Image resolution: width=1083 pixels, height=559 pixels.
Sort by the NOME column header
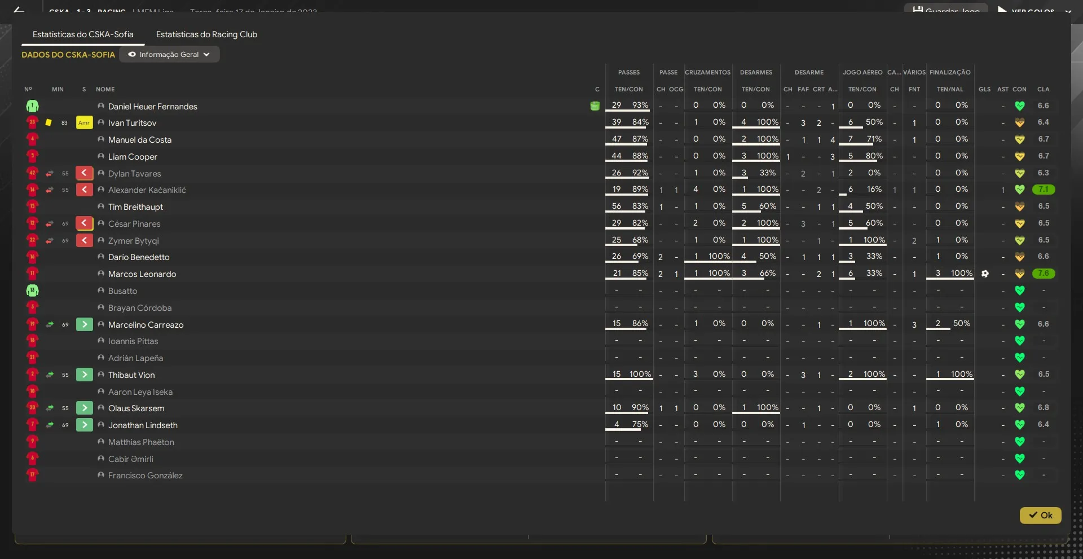(105, 89)
